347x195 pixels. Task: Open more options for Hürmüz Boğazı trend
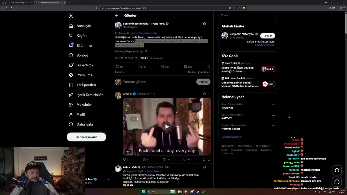(273, 126)
